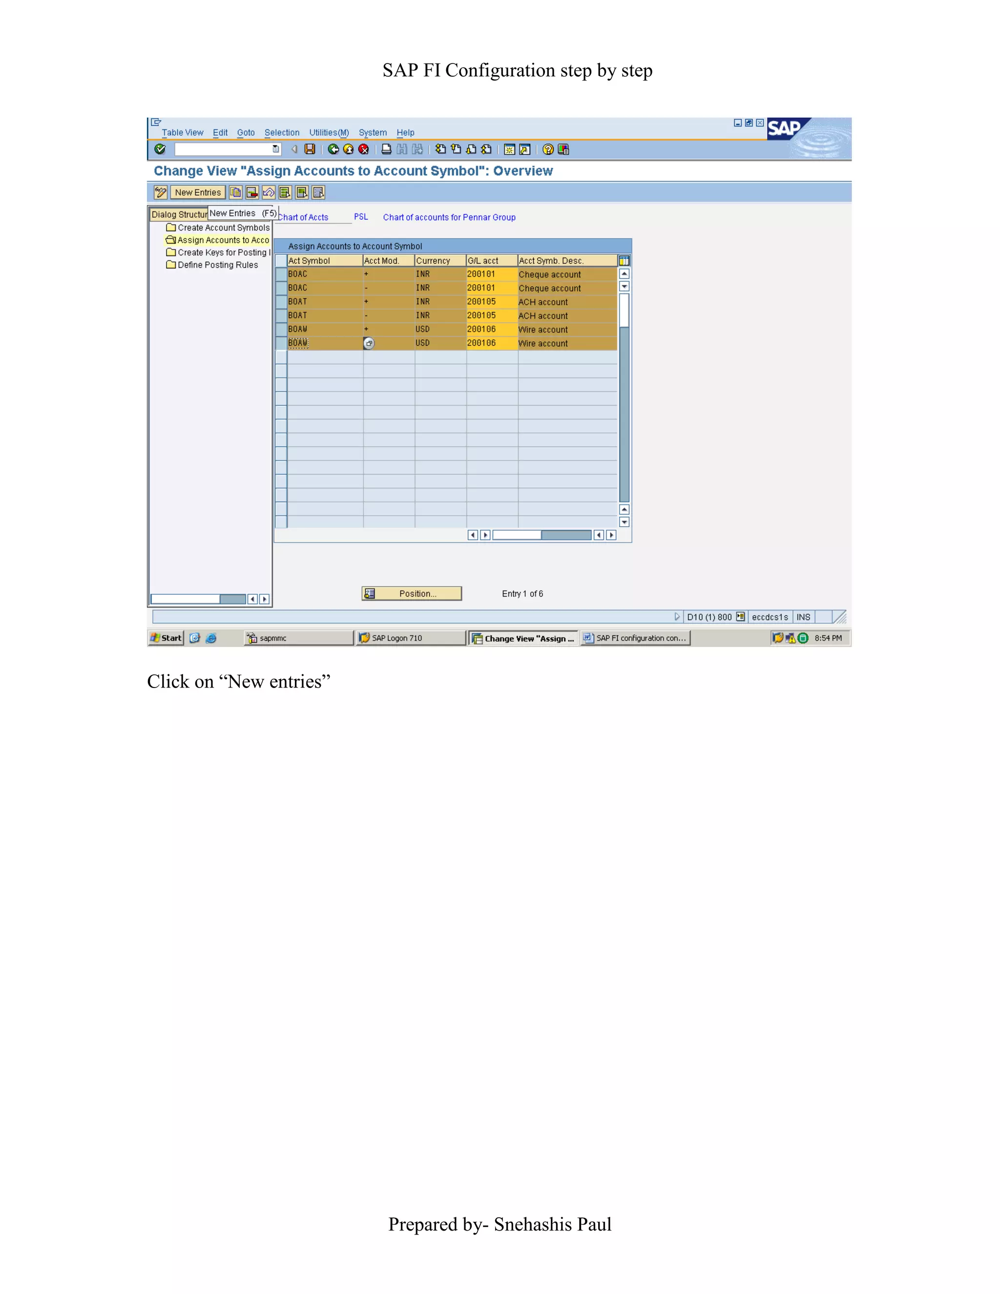The width and height of the screenshot is (1000, 1294).
Task: Select the row for BOAC plus entry
Action: coord(281,274)
